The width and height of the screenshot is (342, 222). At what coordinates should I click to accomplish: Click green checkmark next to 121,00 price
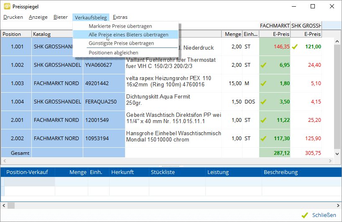295,47
